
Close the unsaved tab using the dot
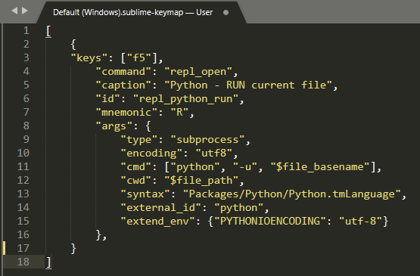[x=226, y=12]
